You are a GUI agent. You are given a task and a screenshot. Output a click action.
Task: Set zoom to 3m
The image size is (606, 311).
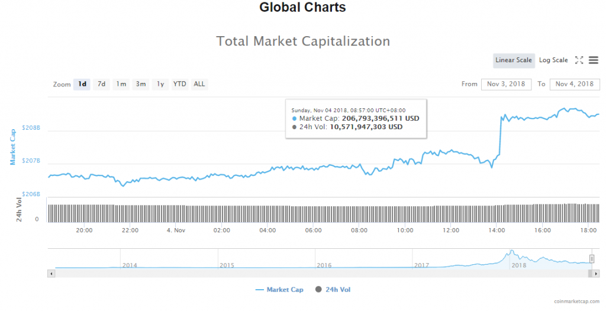pyautogui.click(x=141, y=84)
